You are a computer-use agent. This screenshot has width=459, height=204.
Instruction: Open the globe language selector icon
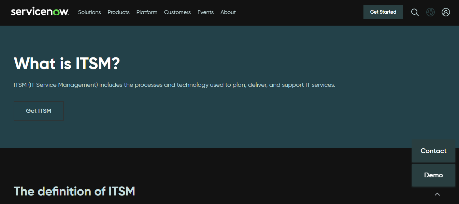coord(430,12)
